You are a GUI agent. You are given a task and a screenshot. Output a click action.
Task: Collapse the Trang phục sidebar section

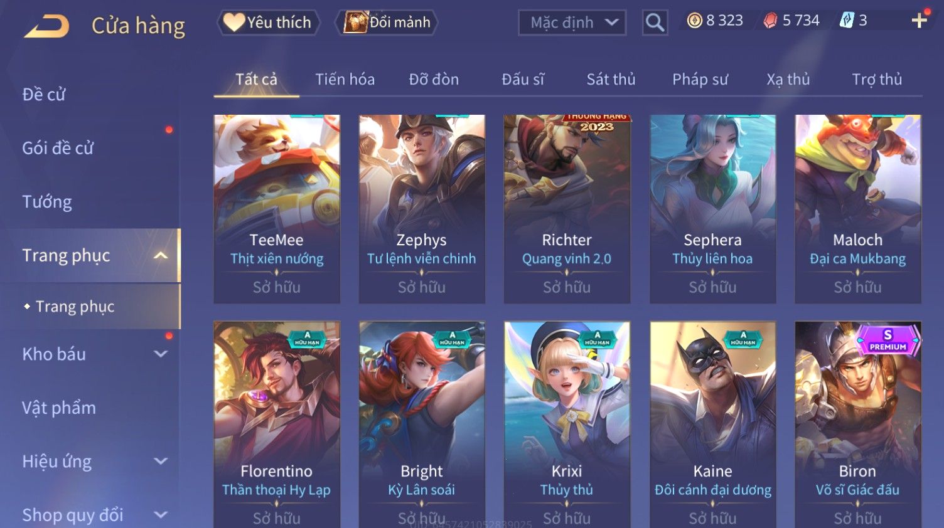161,255
